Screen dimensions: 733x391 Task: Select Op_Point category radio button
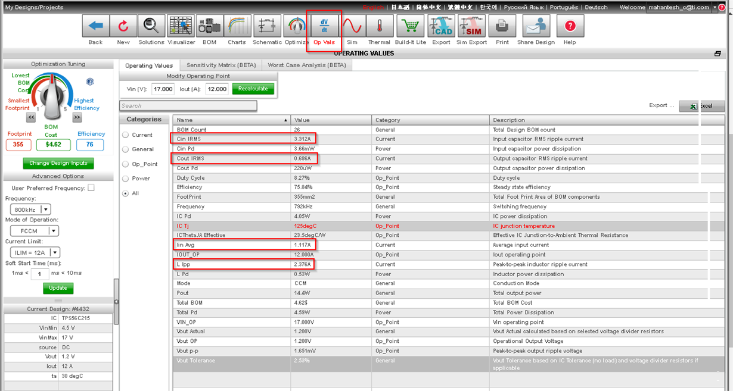point(125,164)
